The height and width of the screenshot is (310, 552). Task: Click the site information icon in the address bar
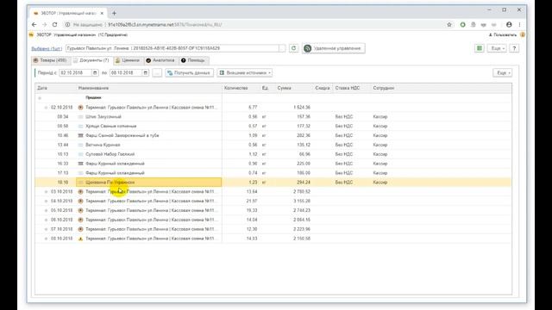[x=67, y=25]
